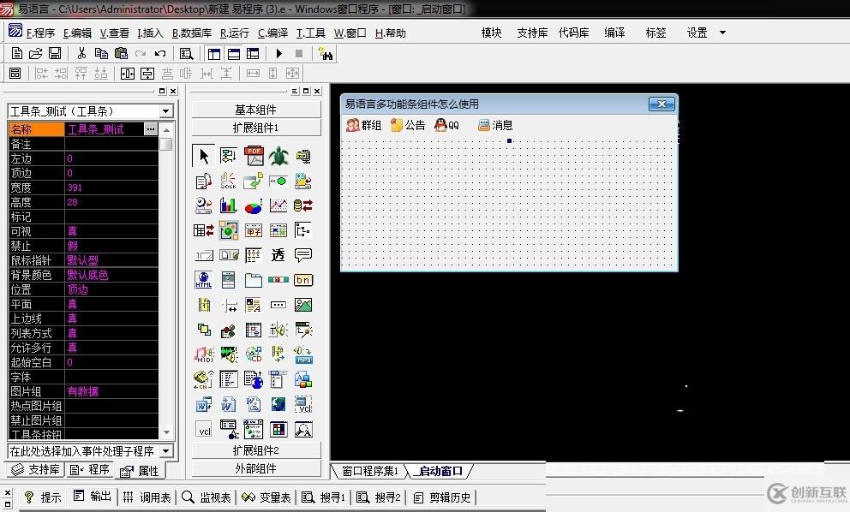Toggle the 允许多行 property value
This screenshot has height=512, width=850.
(111, 348)
